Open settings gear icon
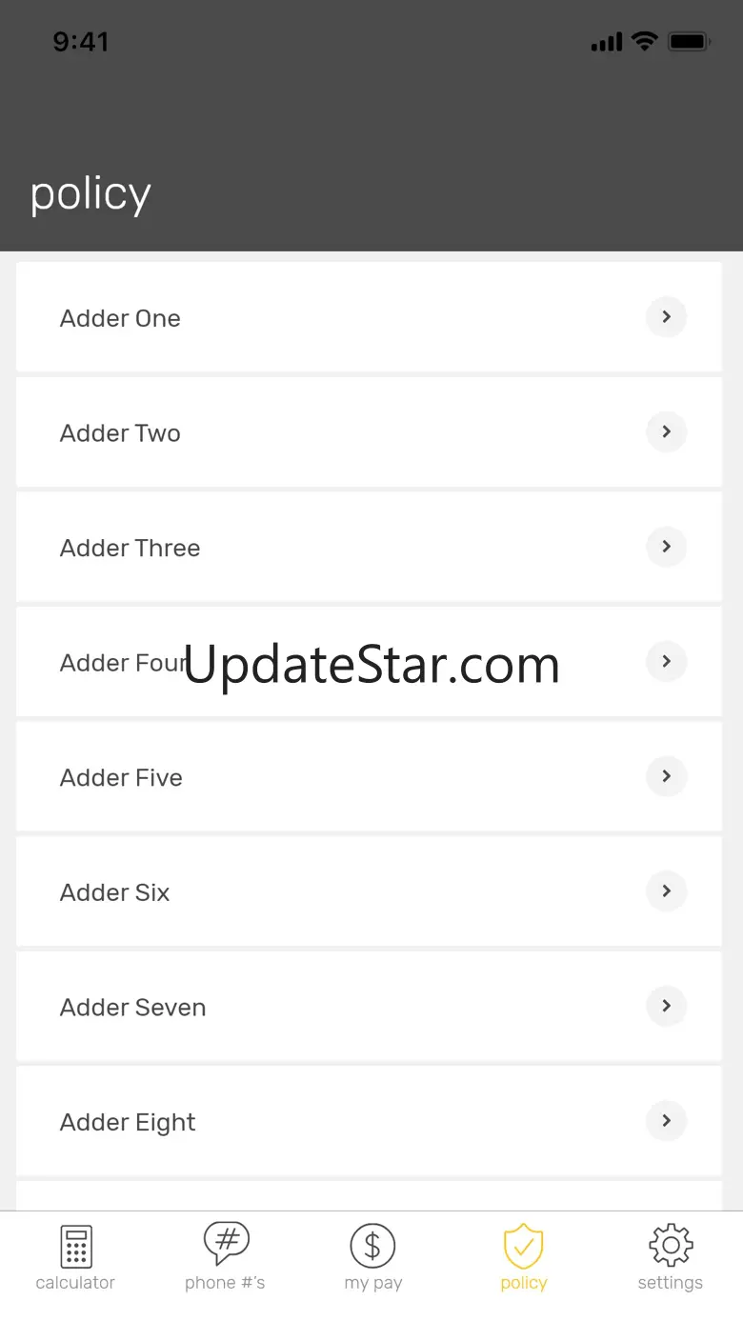The width and height of the screenshot is (743, 1321). pos(671,1245)
